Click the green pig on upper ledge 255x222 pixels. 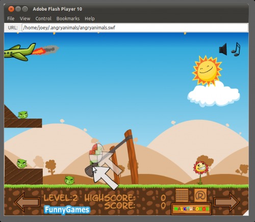coord(23,114)
